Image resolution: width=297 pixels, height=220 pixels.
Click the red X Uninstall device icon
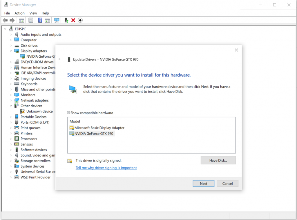pyautogui.click(x=73, y=20)
